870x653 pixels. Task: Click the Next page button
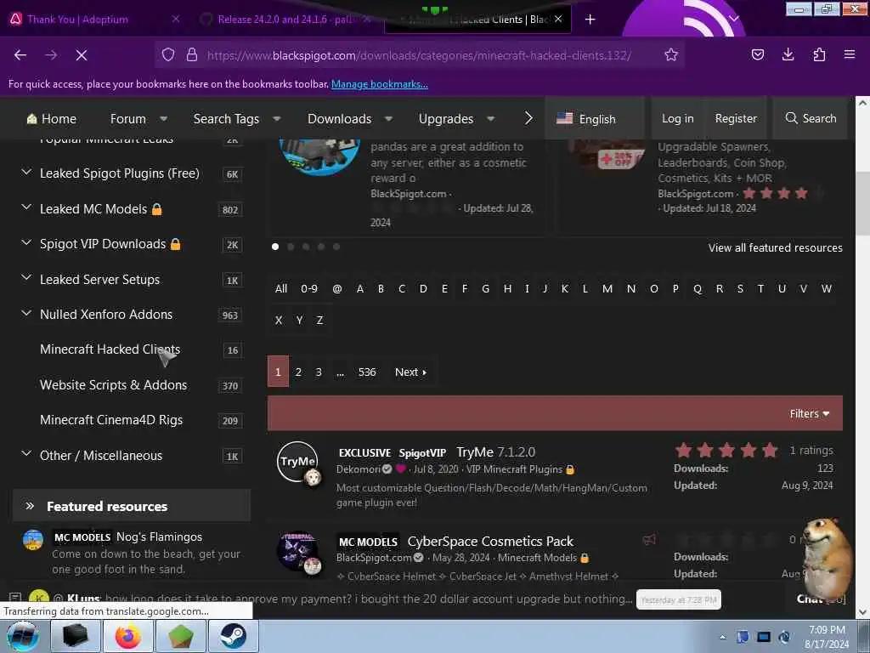(x=410, y=372)
